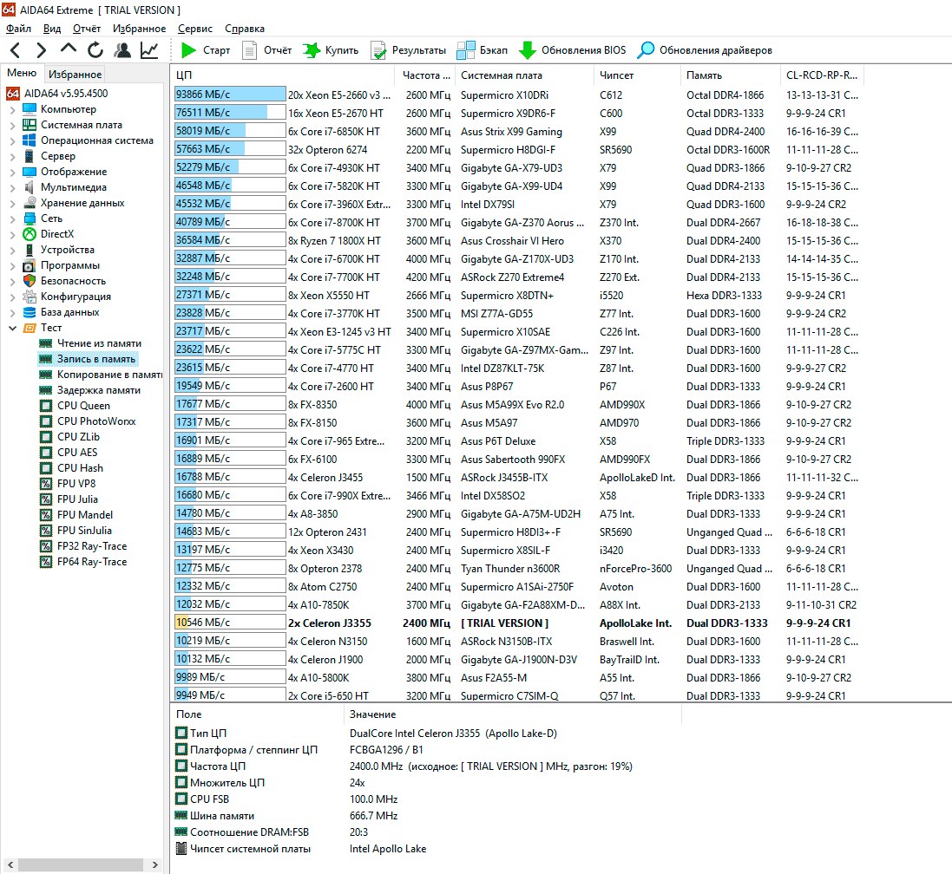This screenshot has height=874, width=952.
Task: Switch to the Избранное tab
Action: pos(75,75)
